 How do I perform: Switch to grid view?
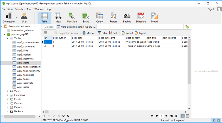tap(183, 116)
